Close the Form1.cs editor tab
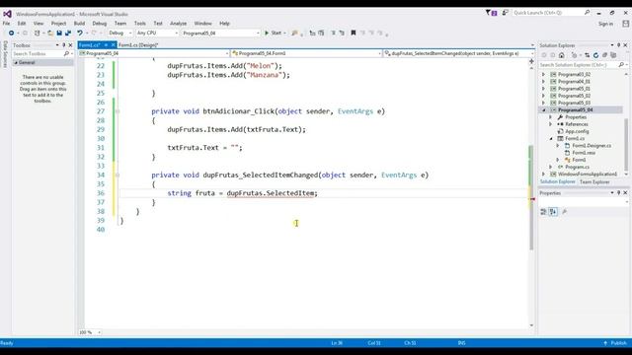The width and height of the screenshot is (632, 355). point(113,45)
